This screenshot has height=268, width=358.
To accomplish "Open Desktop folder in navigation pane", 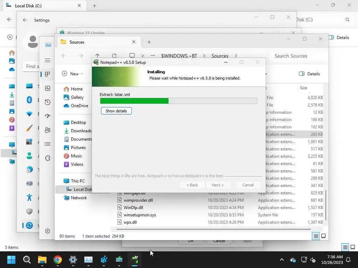I will click(75, 122).
